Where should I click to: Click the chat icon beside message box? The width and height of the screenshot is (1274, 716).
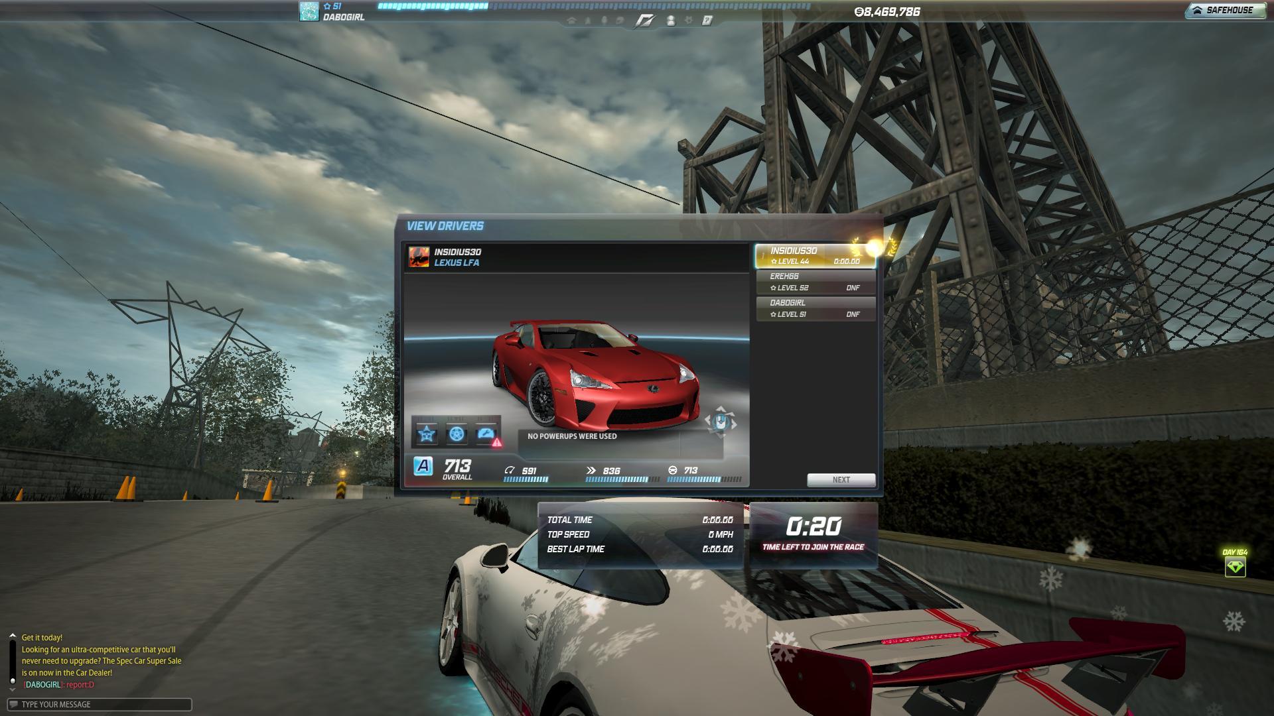coord(13,704)
